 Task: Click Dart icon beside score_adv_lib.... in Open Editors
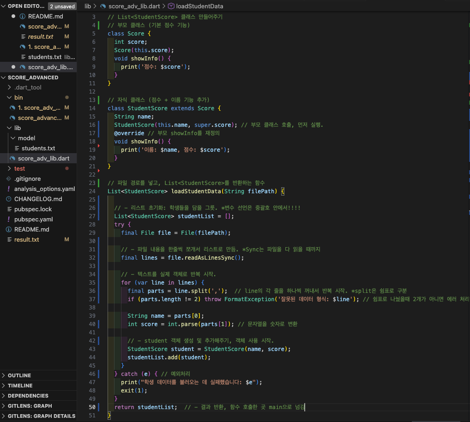point(23,67)
